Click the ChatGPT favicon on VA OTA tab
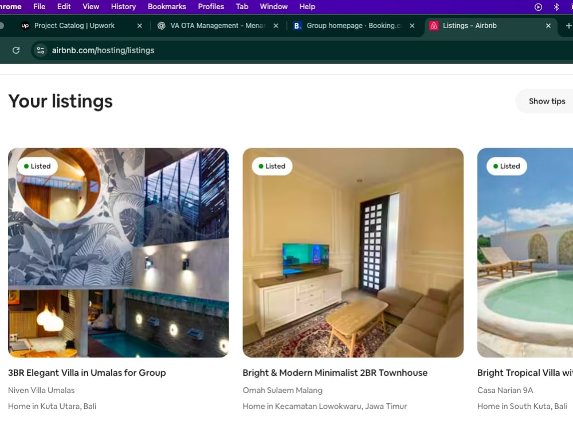Viewport: 573px width, 429px height. 161,26
